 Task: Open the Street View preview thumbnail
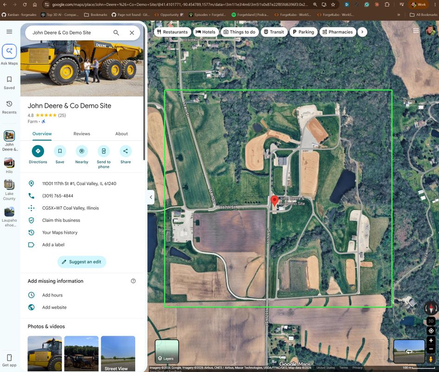pos(409,352)
